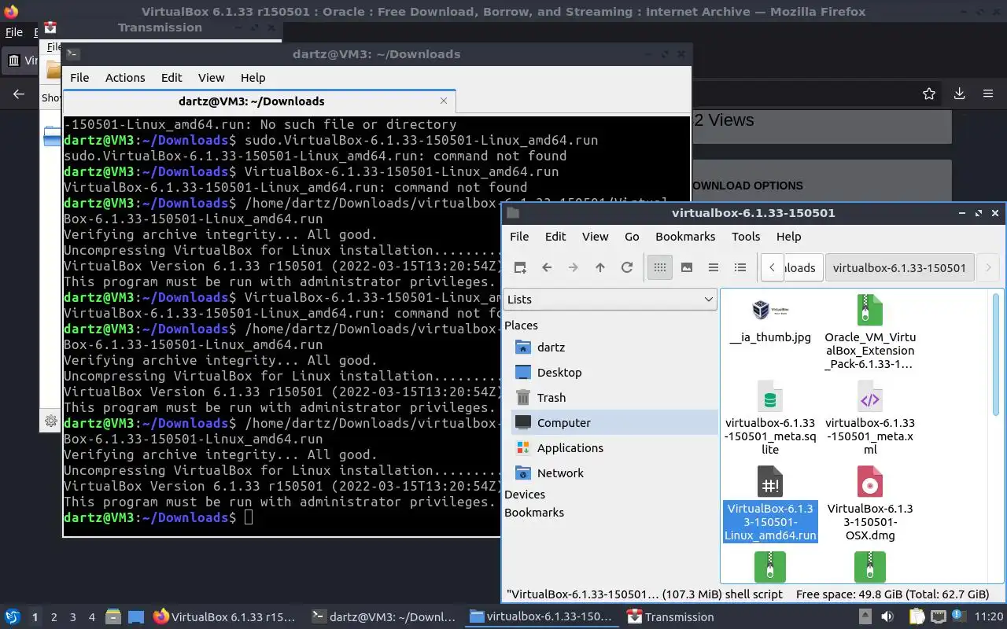Switch to workspace 2
Image resolution: width=1007 pixels, height=629 pixels.
tap(54, 617)
